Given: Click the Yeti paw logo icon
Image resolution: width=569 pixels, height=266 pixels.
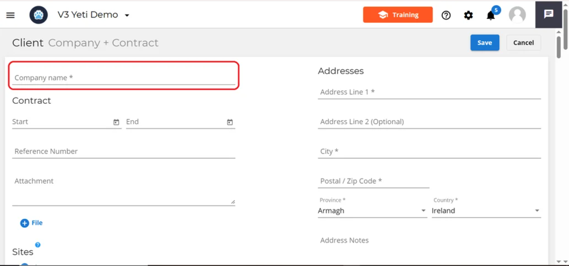Looking at the screenshot, I should [x=39, y=15].
